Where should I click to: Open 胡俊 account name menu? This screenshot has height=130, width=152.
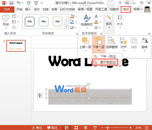tap(138, 9)
